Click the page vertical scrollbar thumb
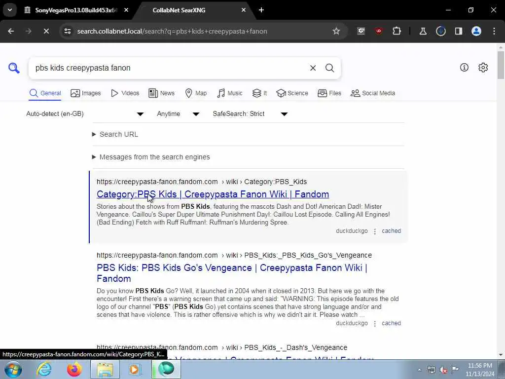505x379 pixels. [x=501, y=65]
